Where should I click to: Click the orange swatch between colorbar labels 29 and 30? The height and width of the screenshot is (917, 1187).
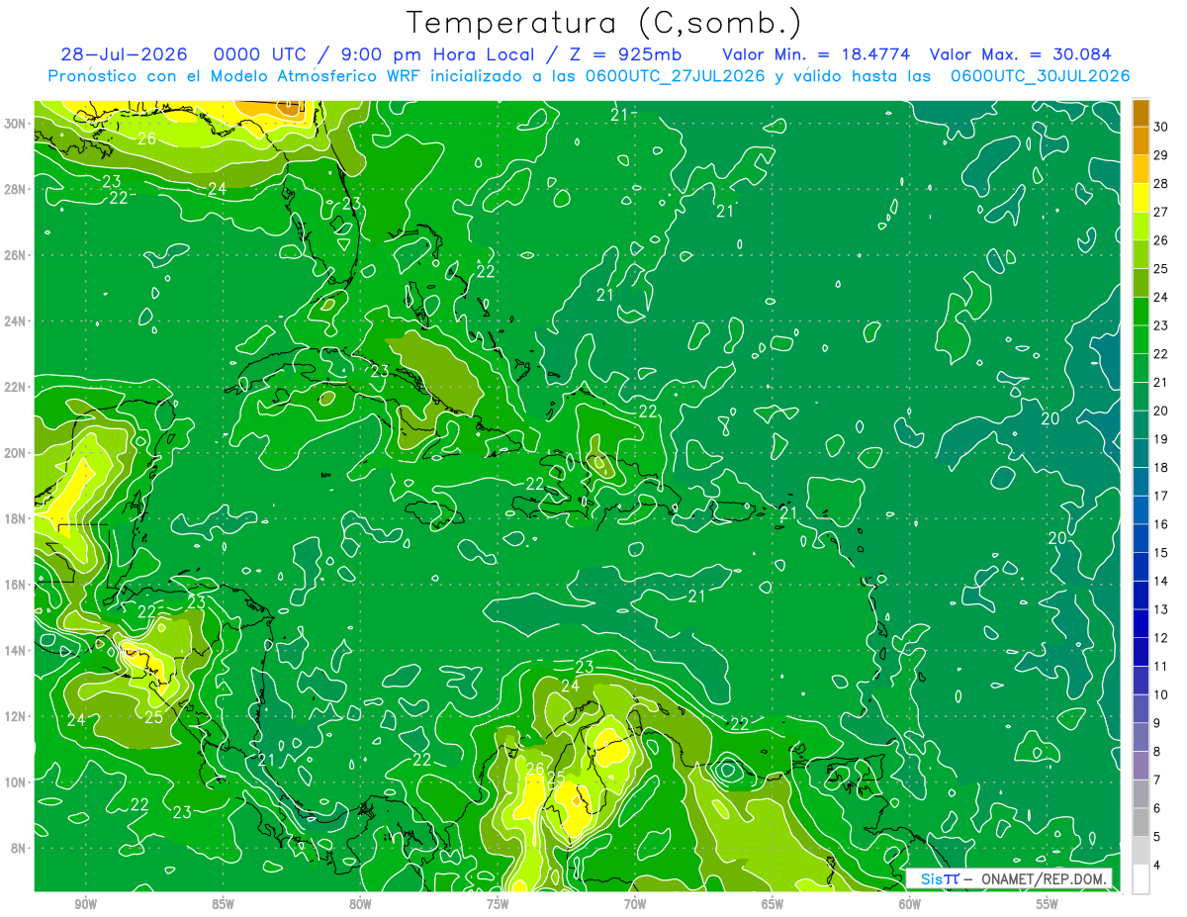pyautogui.click(x=1141, y=141)
